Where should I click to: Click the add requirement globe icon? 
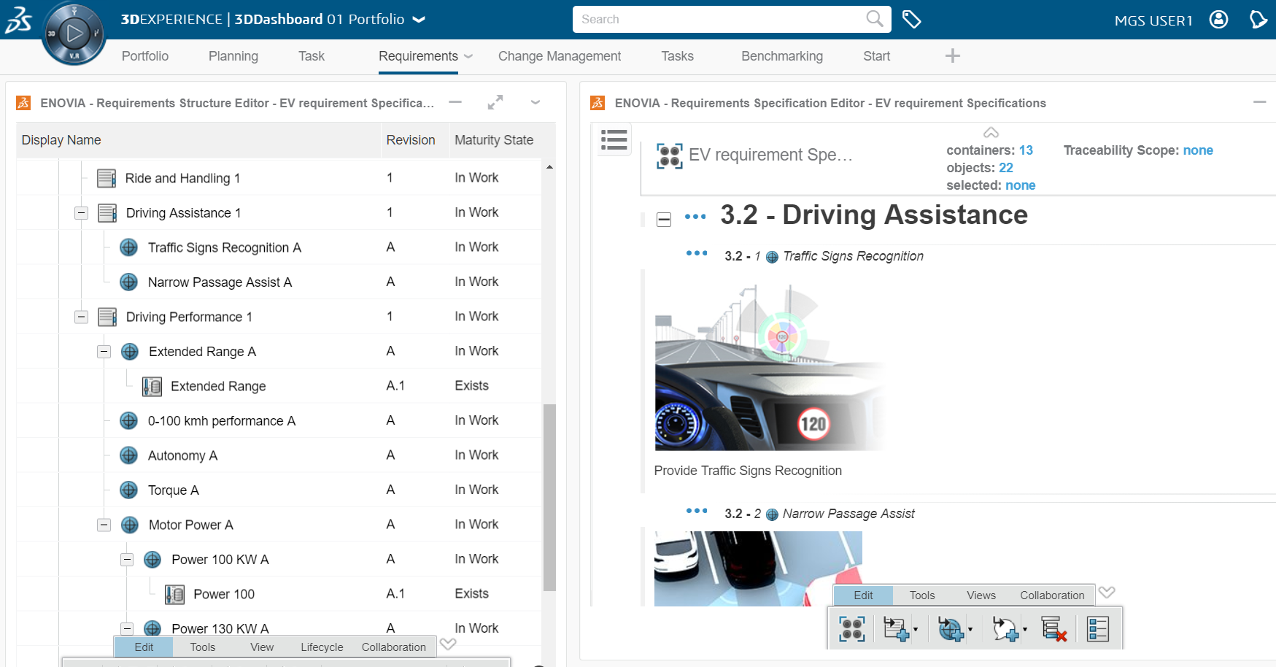(x=950, y=628)
